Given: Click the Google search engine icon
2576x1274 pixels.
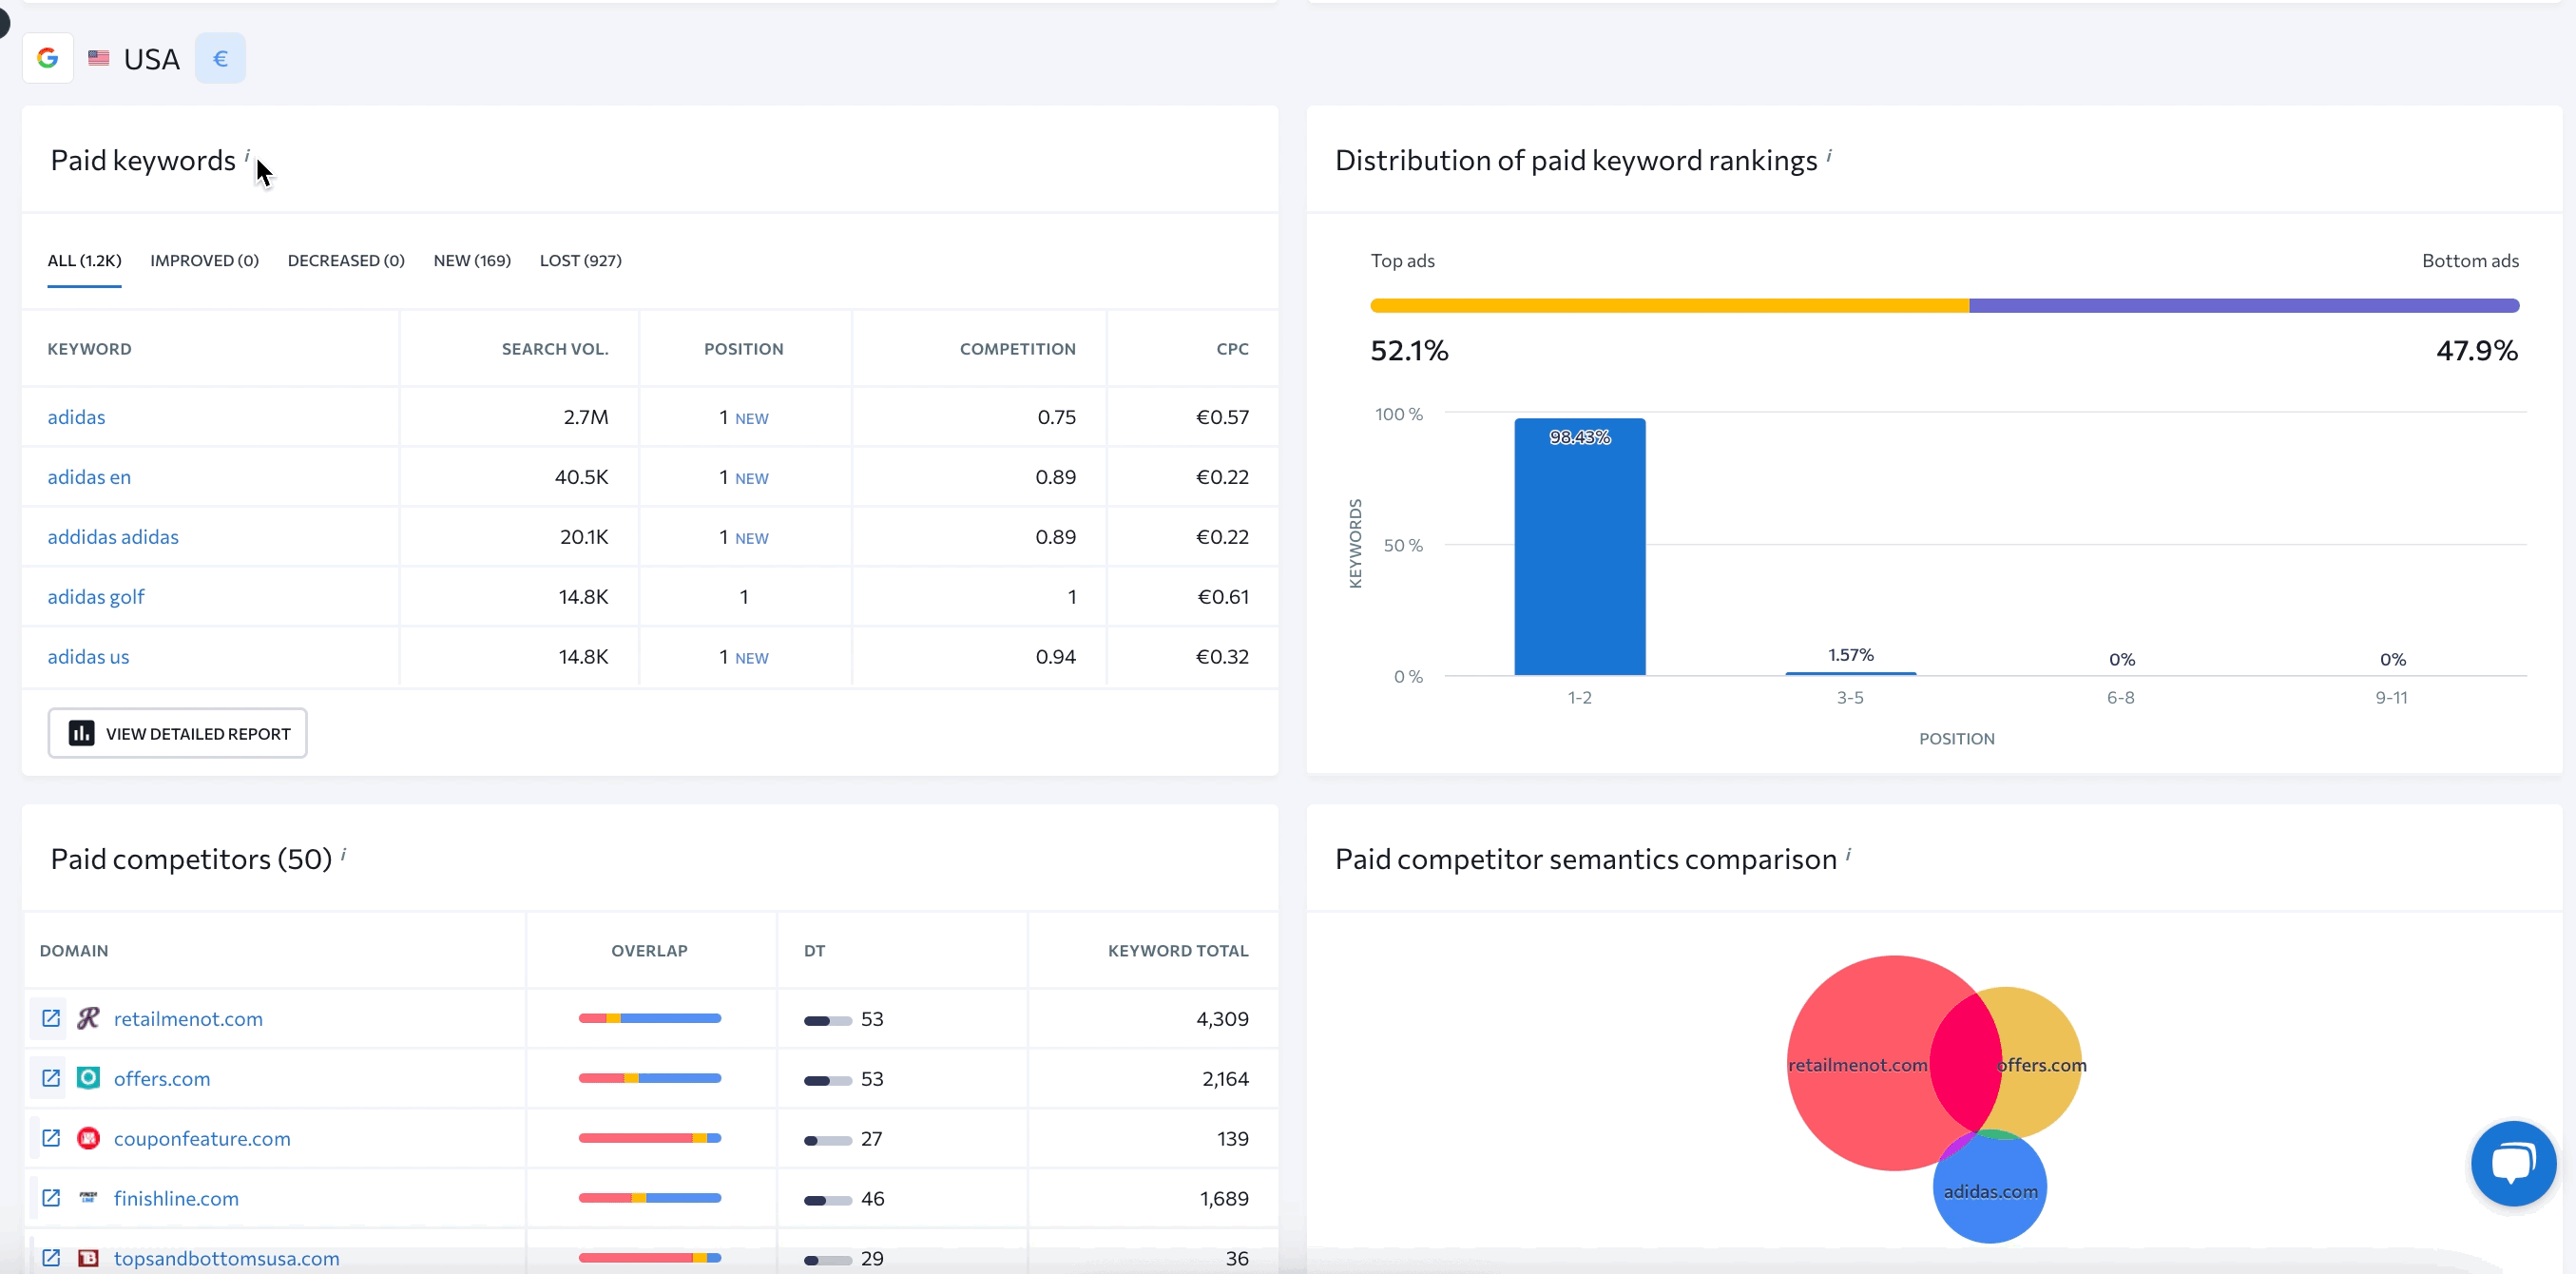Looking at the screenshot, I should point(47,59).
